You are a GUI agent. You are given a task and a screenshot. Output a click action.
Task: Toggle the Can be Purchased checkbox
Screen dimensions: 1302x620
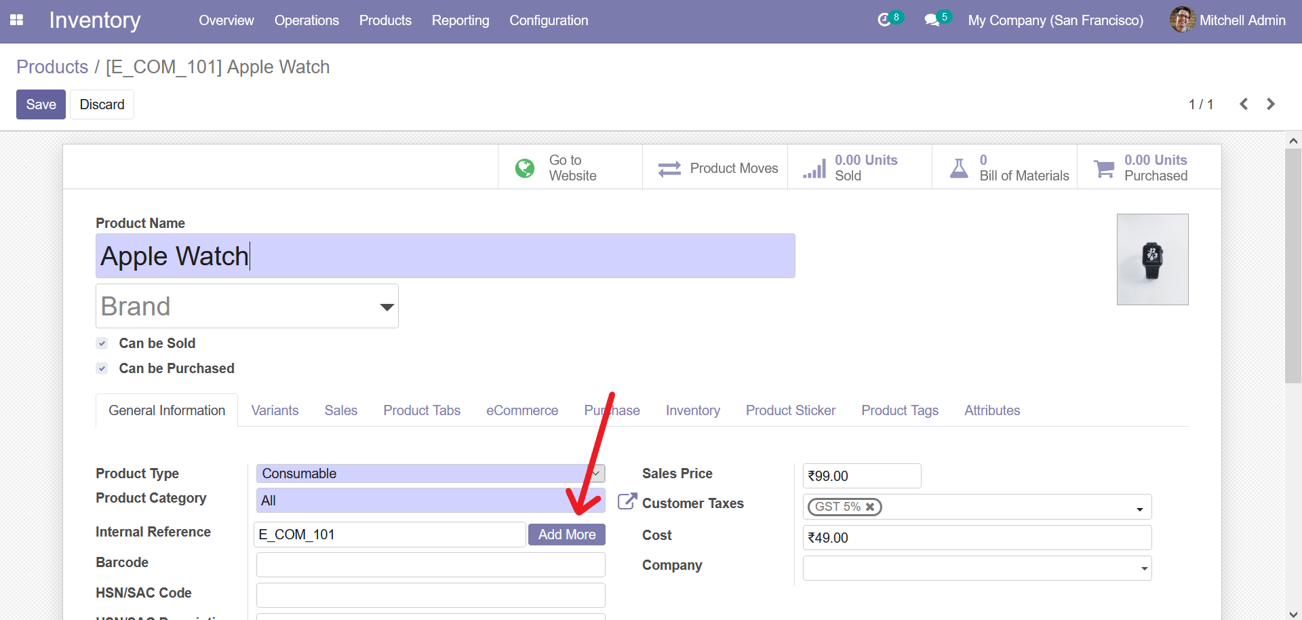point(102,368)
